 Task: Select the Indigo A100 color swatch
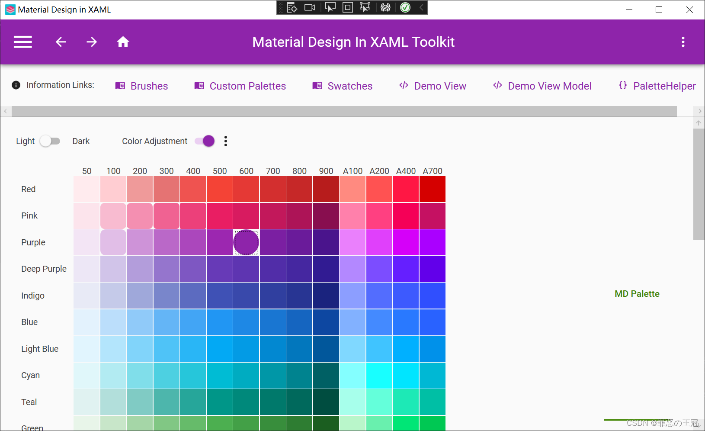pos(352,296)
